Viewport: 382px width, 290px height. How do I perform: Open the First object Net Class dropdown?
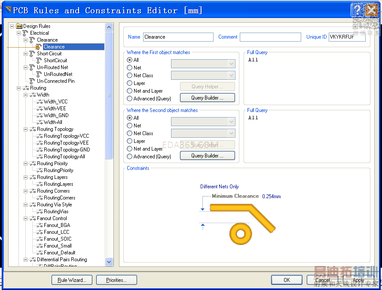[x=232, y=76]
